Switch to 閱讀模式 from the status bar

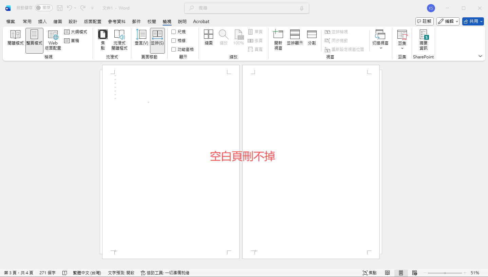[387, 273]
